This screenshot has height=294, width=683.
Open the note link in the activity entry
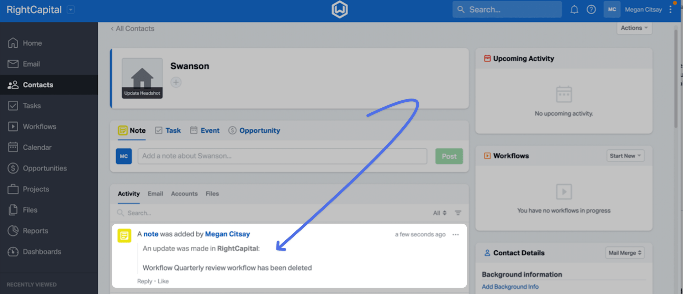(x=151, y=234)
